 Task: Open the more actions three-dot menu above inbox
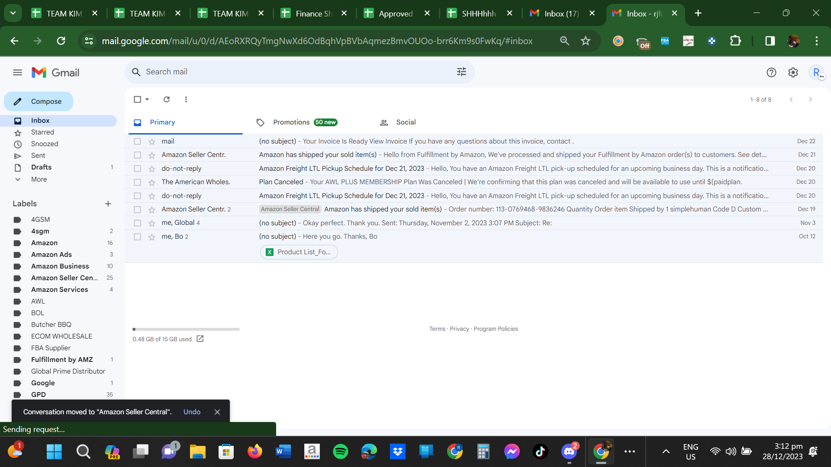click(x=186, y=99)
